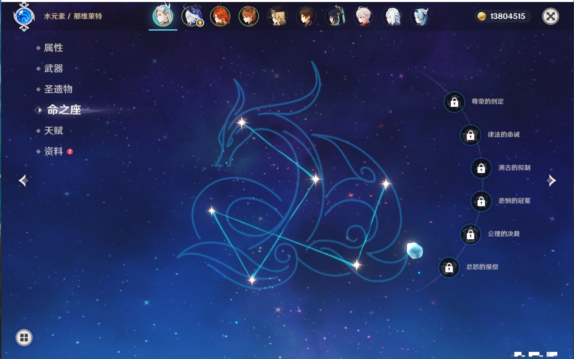574x359 pixels.
Task: Select Navia's character avatar
Action: point(277,17)
